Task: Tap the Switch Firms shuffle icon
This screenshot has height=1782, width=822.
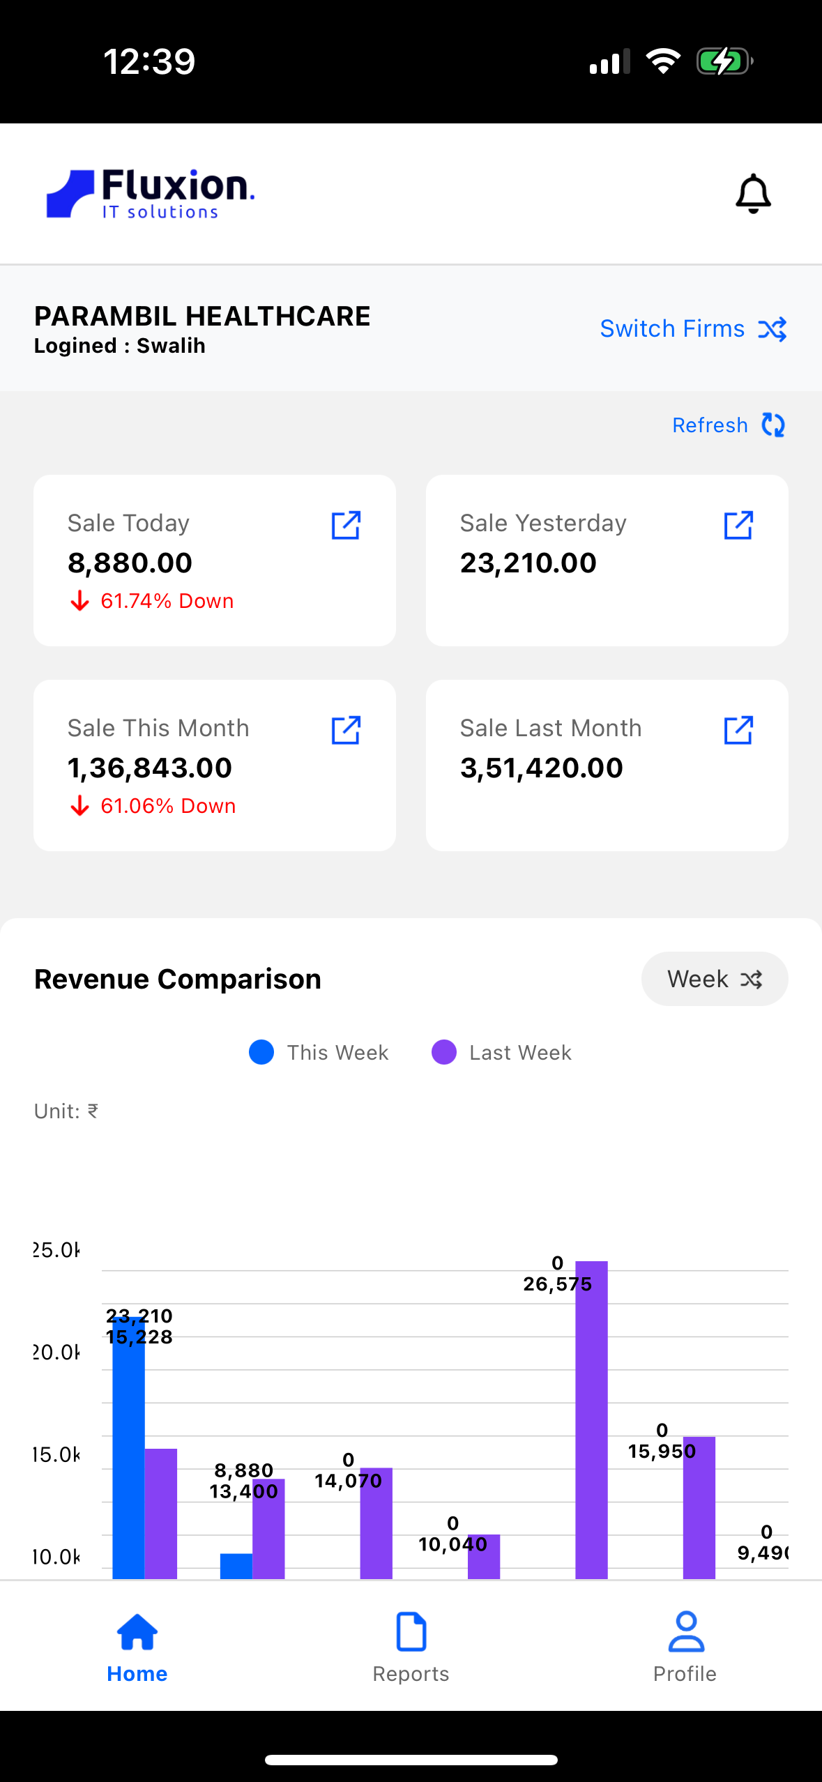Action: [772, 329]
